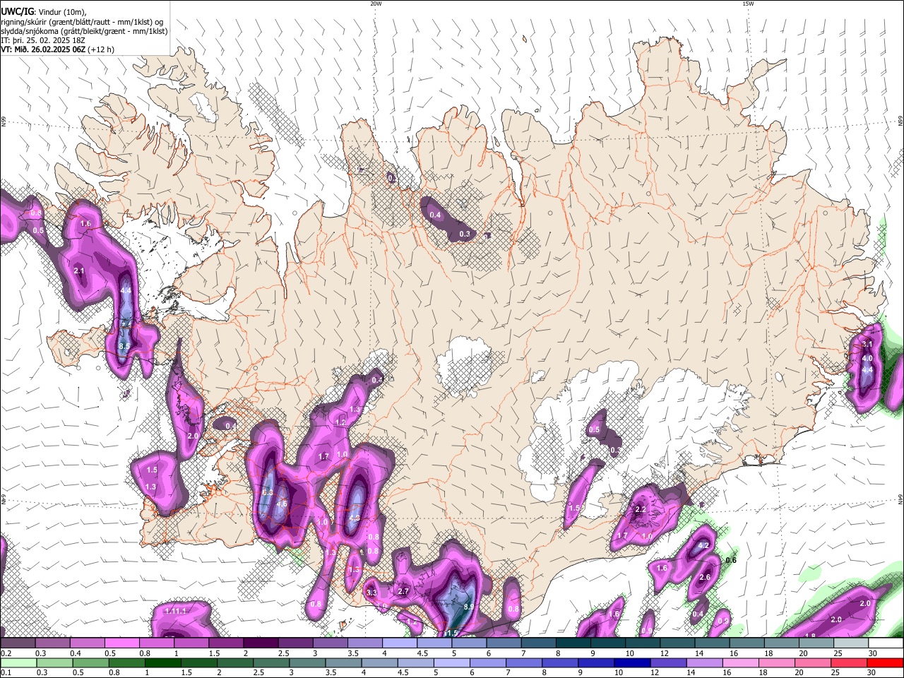
Task: Click the 'rigning/skúrir' description line
Action: click(81, 21)
